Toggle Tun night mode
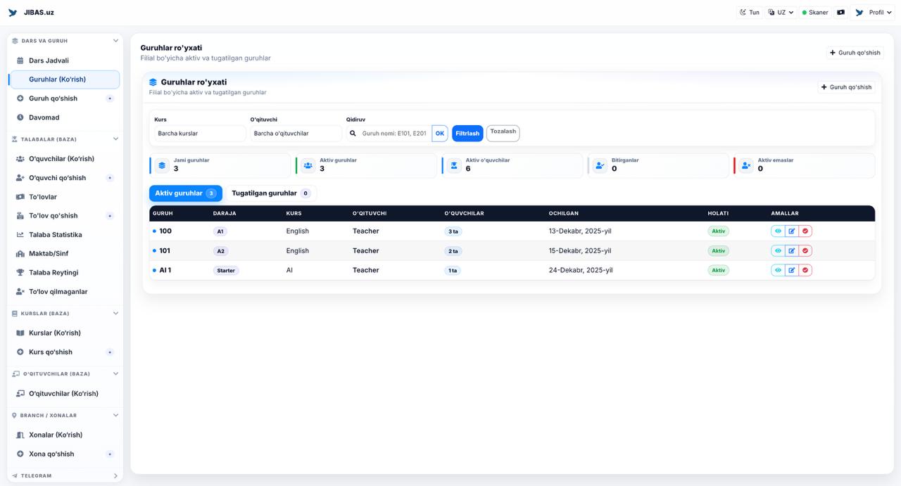Screen dimensions: 901x486 pos(749,13)
